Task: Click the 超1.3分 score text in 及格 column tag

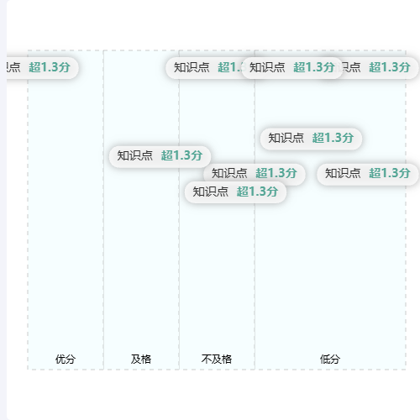Action: coord(181,155)
